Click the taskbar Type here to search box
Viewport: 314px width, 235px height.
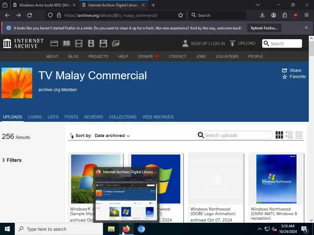pyautogui.click(x=59, y=229)
